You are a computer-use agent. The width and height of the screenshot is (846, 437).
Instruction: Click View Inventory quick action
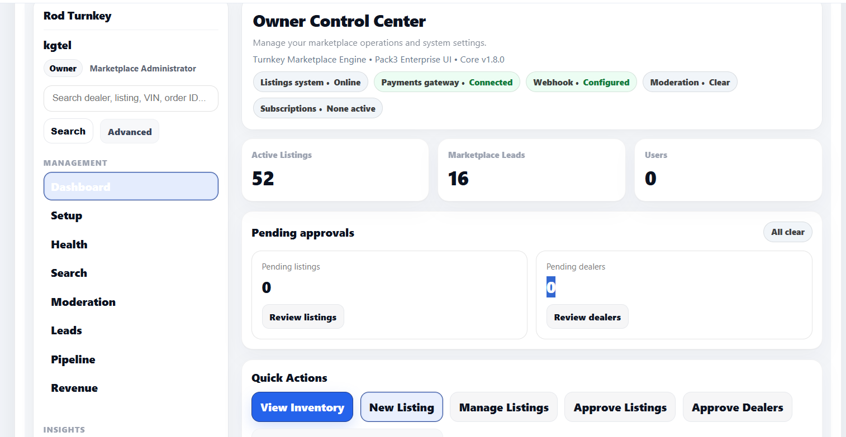pyautogui.click(x=302, y=407)
